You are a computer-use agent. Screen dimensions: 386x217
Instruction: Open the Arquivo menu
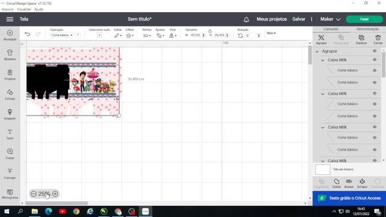7,10
